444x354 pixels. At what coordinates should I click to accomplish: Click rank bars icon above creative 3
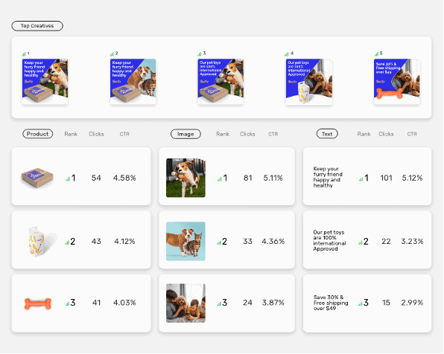pos(200,54)
